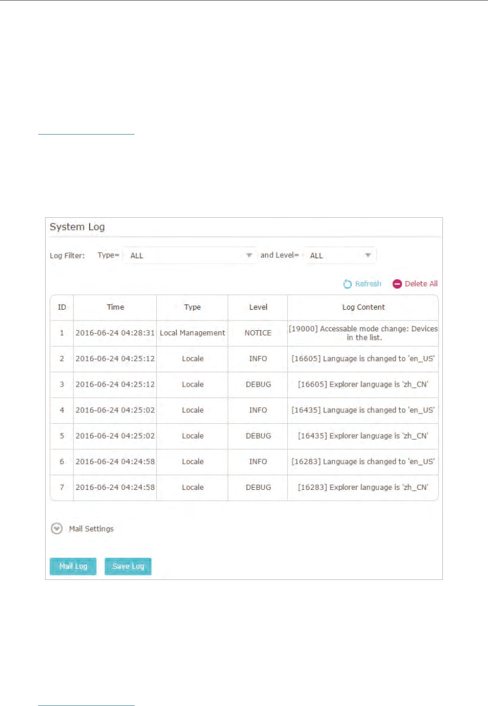Click the [16435] Language is changed entry

coord(363,410)
